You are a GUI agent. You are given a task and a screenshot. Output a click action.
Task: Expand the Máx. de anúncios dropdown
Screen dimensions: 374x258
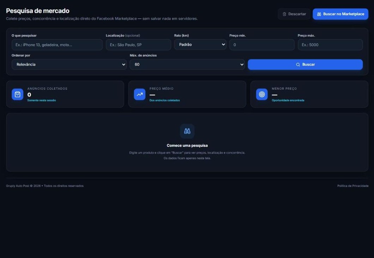(x=187, y=65)
